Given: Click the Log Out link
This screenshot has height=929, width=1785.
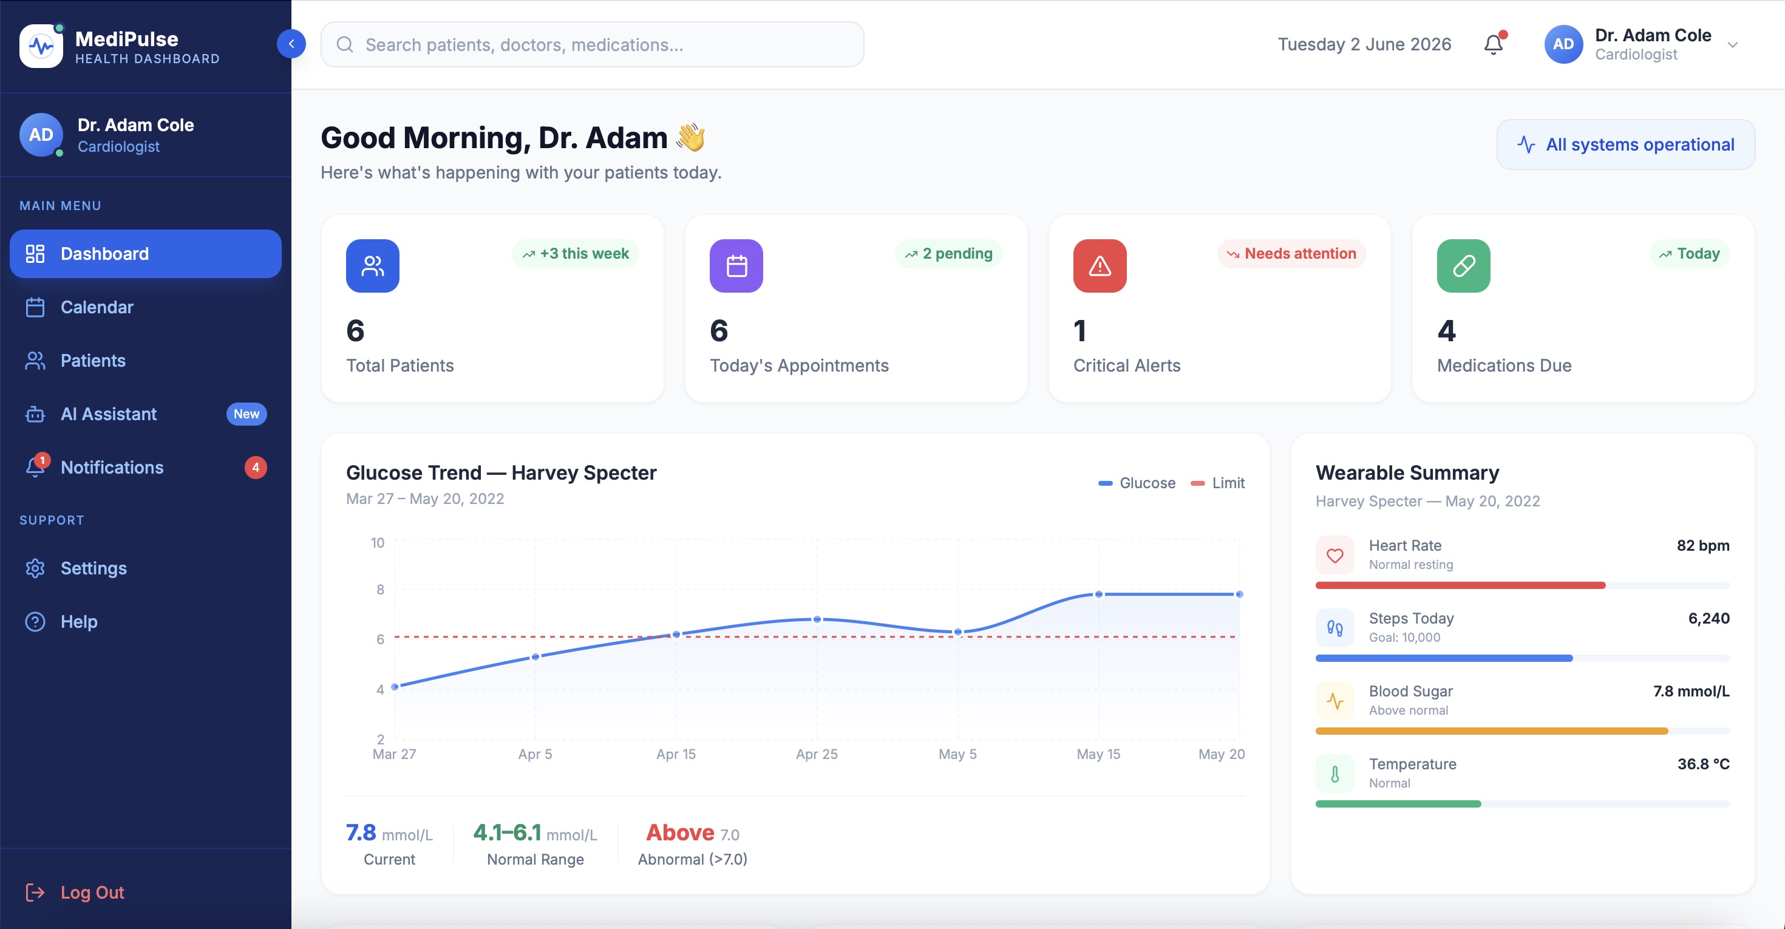Looking at the screenshot, I should [x=92, y=893].
